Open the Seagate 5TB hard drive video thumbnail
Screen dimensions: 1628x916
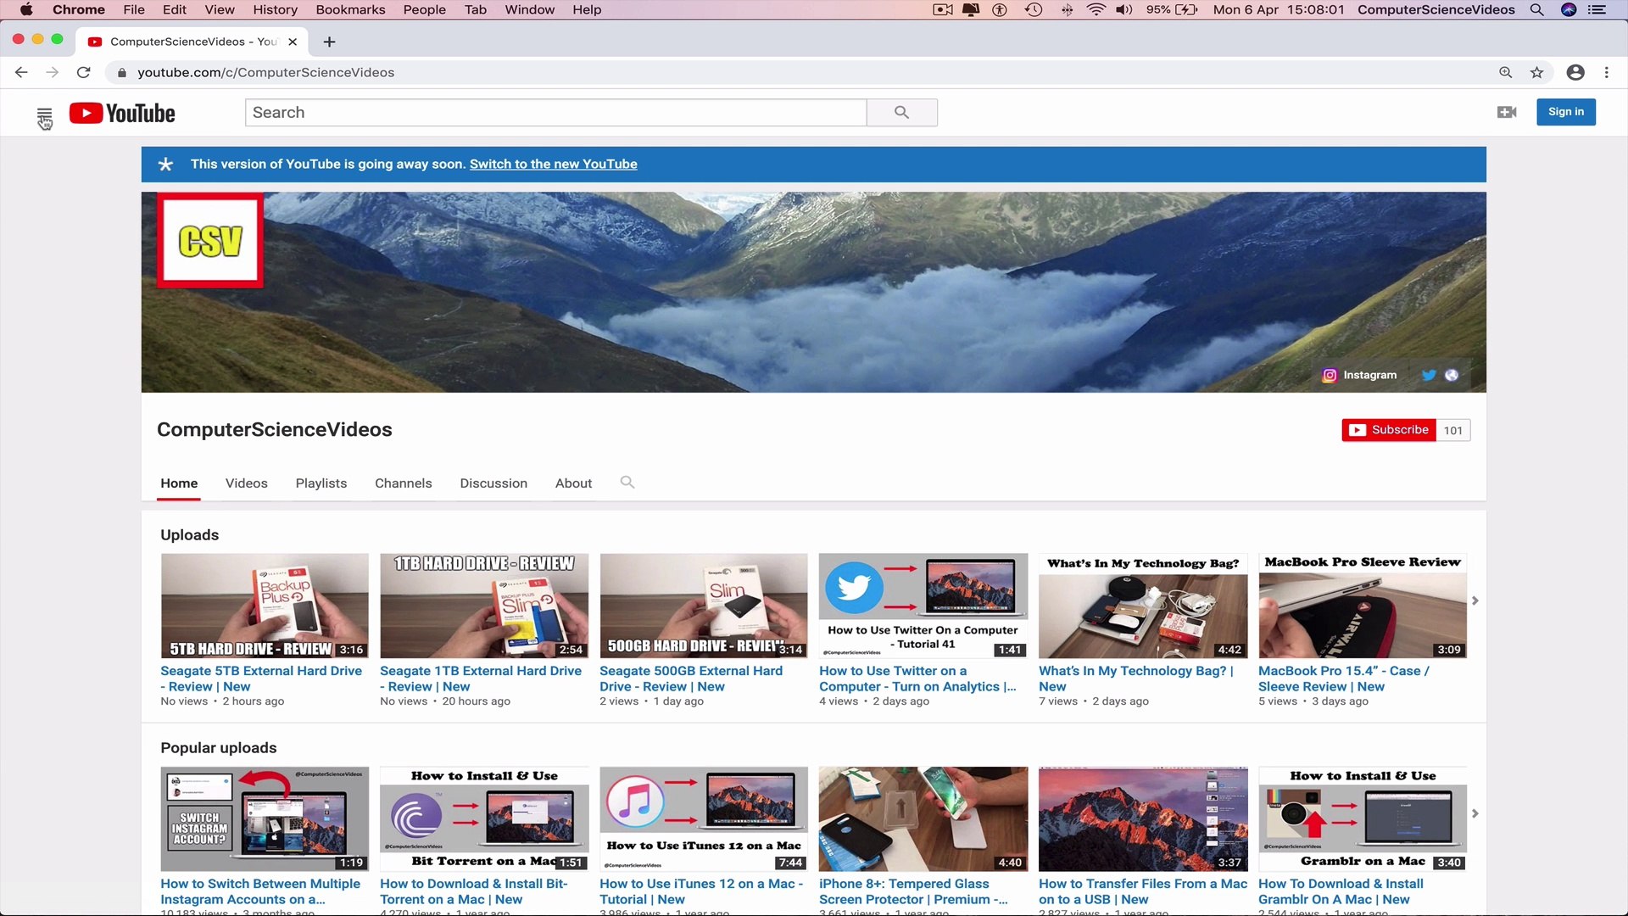coord(264,605)
